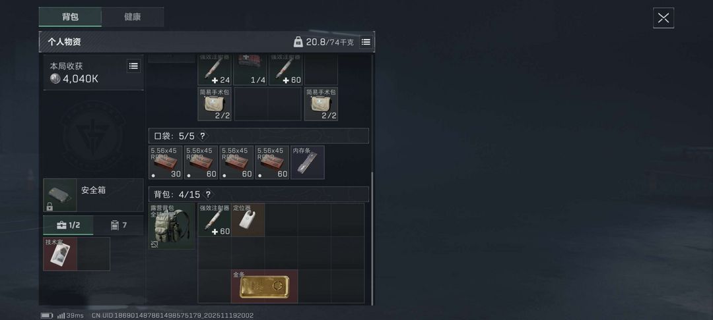The height and width of the screenshot is (320, 713).
Task: Show the backpack capacity help tooltip
Action: [x=208, y=194]
